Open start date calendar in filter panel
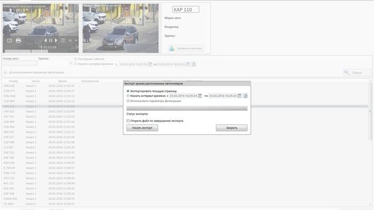 tap(150, 64)
